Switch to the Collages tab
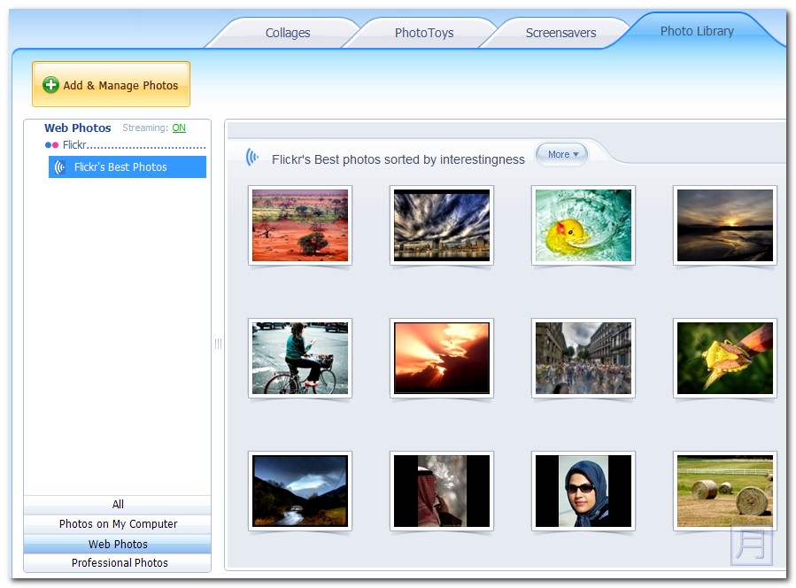The image size is (796, 588). 288,33
